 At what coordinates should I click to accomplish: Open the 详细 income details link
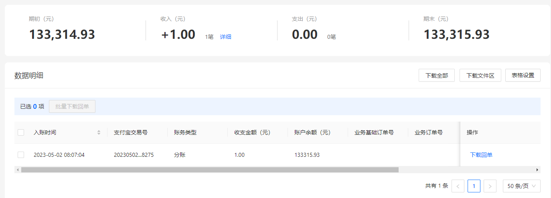click(225, 37)
